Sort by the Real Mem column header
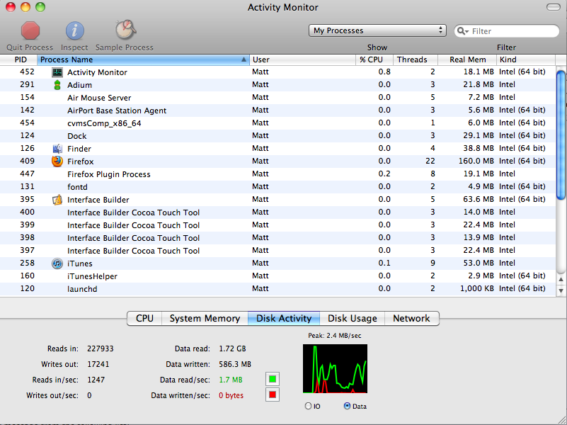This screenshot has width=567, height=425. click(x=467, y=59)
